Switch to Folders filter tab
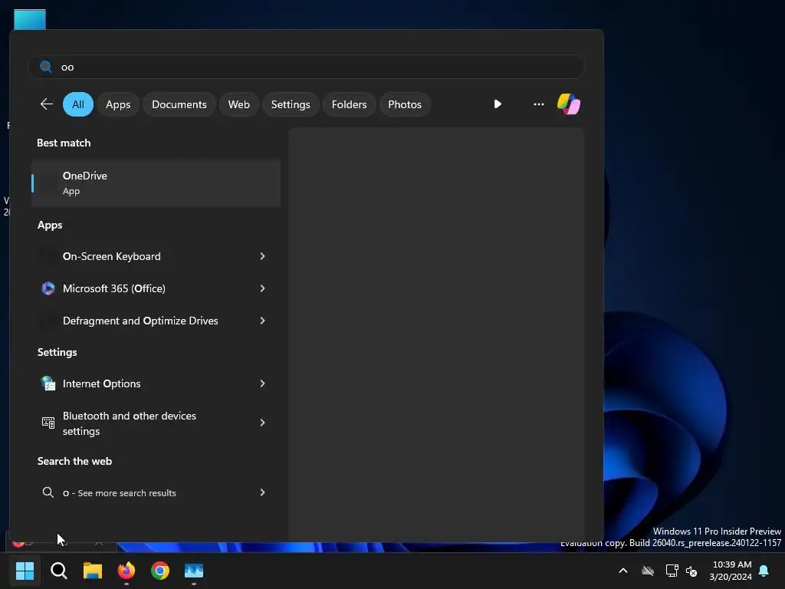This screenshot has height=589, width=785. (349, 104)
